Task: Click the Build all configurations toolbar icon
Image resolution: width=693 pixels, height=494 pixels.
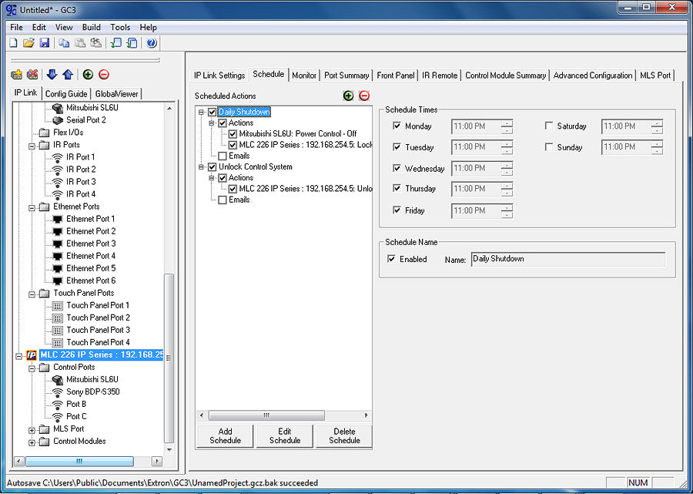Action: 132,43
